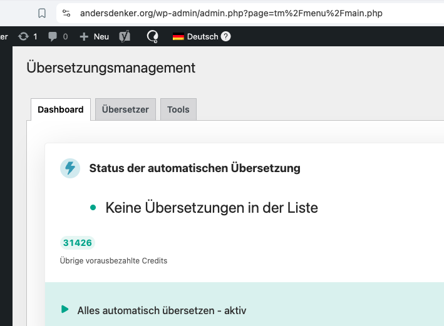The width and height of the screenshot is (444, 326).
Task: Click the German flag icon
Action: point(178,36)
